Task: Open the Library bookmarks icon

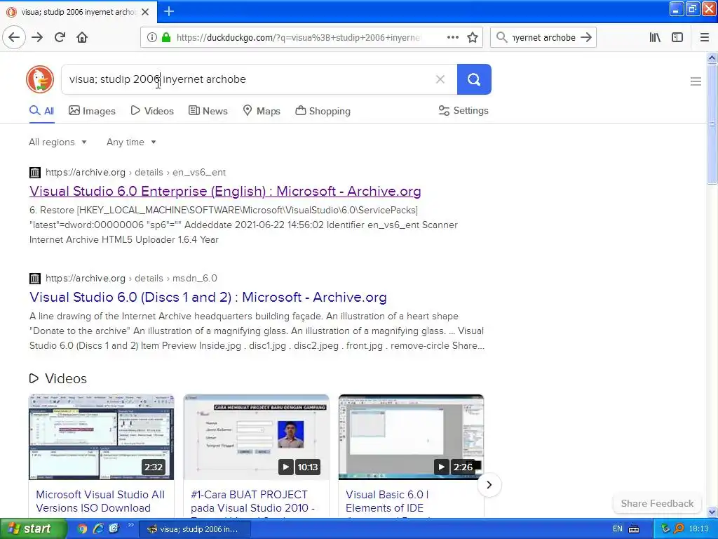Action: pyautogui.click(x=655, y=37)
